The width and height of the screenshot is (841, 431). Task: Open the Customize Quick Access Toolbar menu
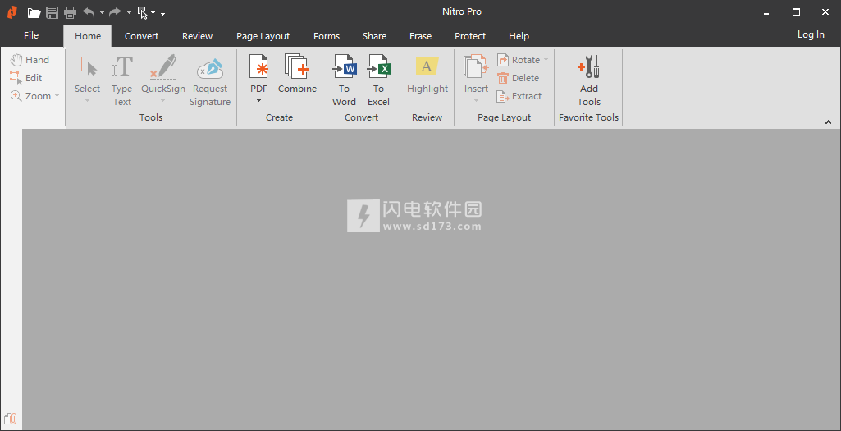click(x=163, y=12)
